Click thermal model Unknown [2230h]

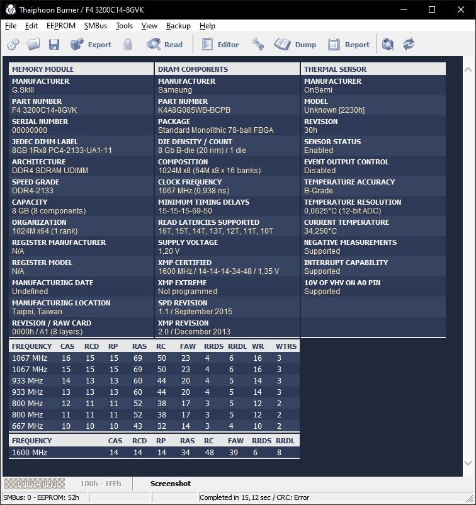(334, 110)
